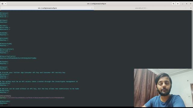The width and height of the screenshot is (193, 108).
Task: Switch to the vim config.ini tab
Action: 47,8
